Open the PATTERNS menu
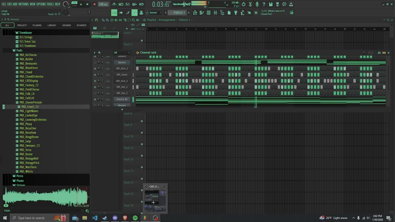Image resolution: width=395 pixels, height=222 pixels. [23, 4]
